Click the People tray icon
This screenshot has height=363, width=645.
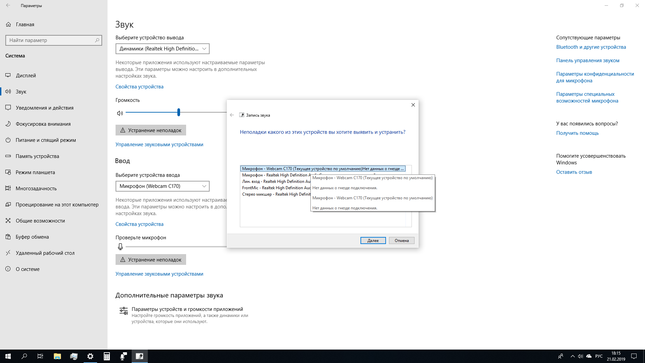[x=560, y=356]
